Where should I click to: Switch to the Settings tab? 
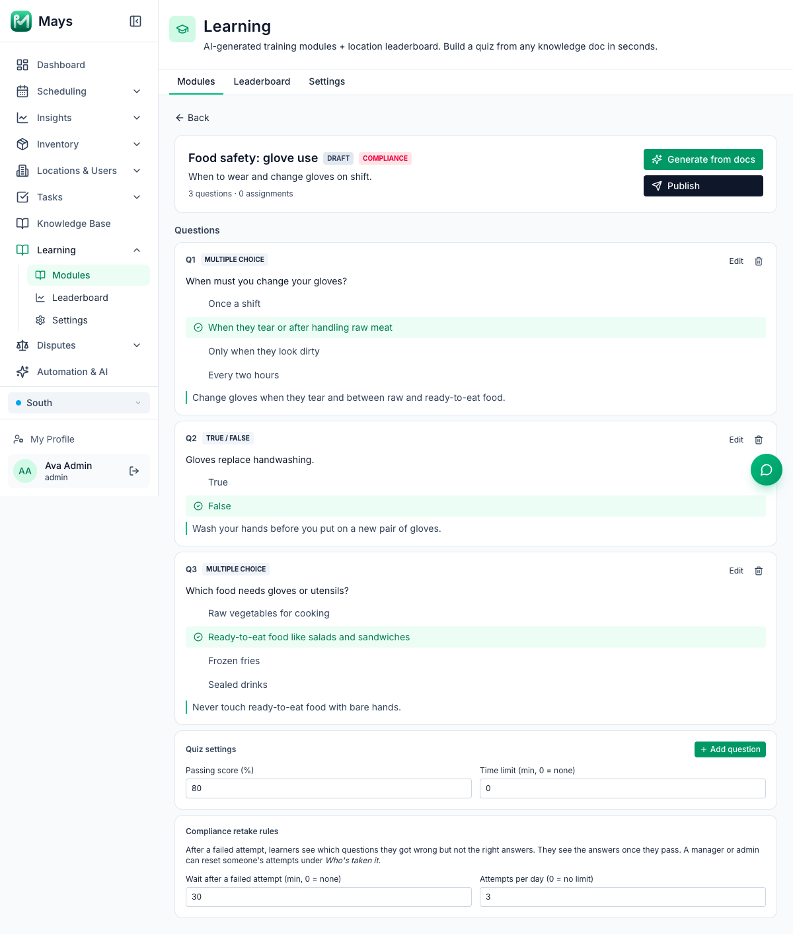[x=327, y=81]
